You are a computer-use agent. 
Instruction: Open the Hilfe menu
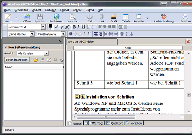point(101,10)
